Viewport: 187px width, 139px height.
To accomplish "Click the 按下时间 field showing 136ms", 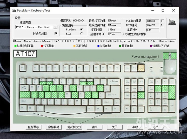I will tap(114, 30).
